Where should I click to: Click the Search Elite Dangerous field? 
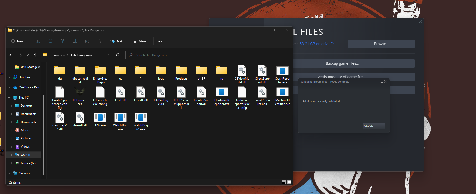[208, 55]
